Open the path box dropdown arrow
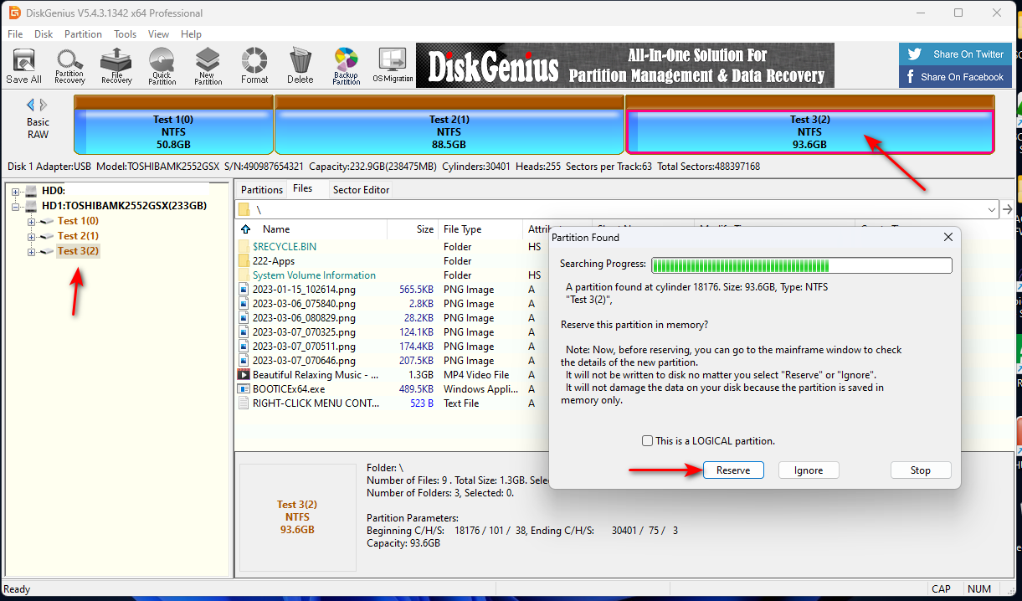This screenshot has width=1022, height=601. click(992, 209)
